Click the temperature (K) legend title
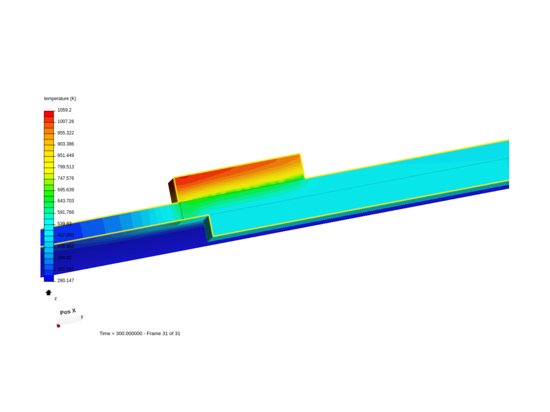 tap(60, 98)
